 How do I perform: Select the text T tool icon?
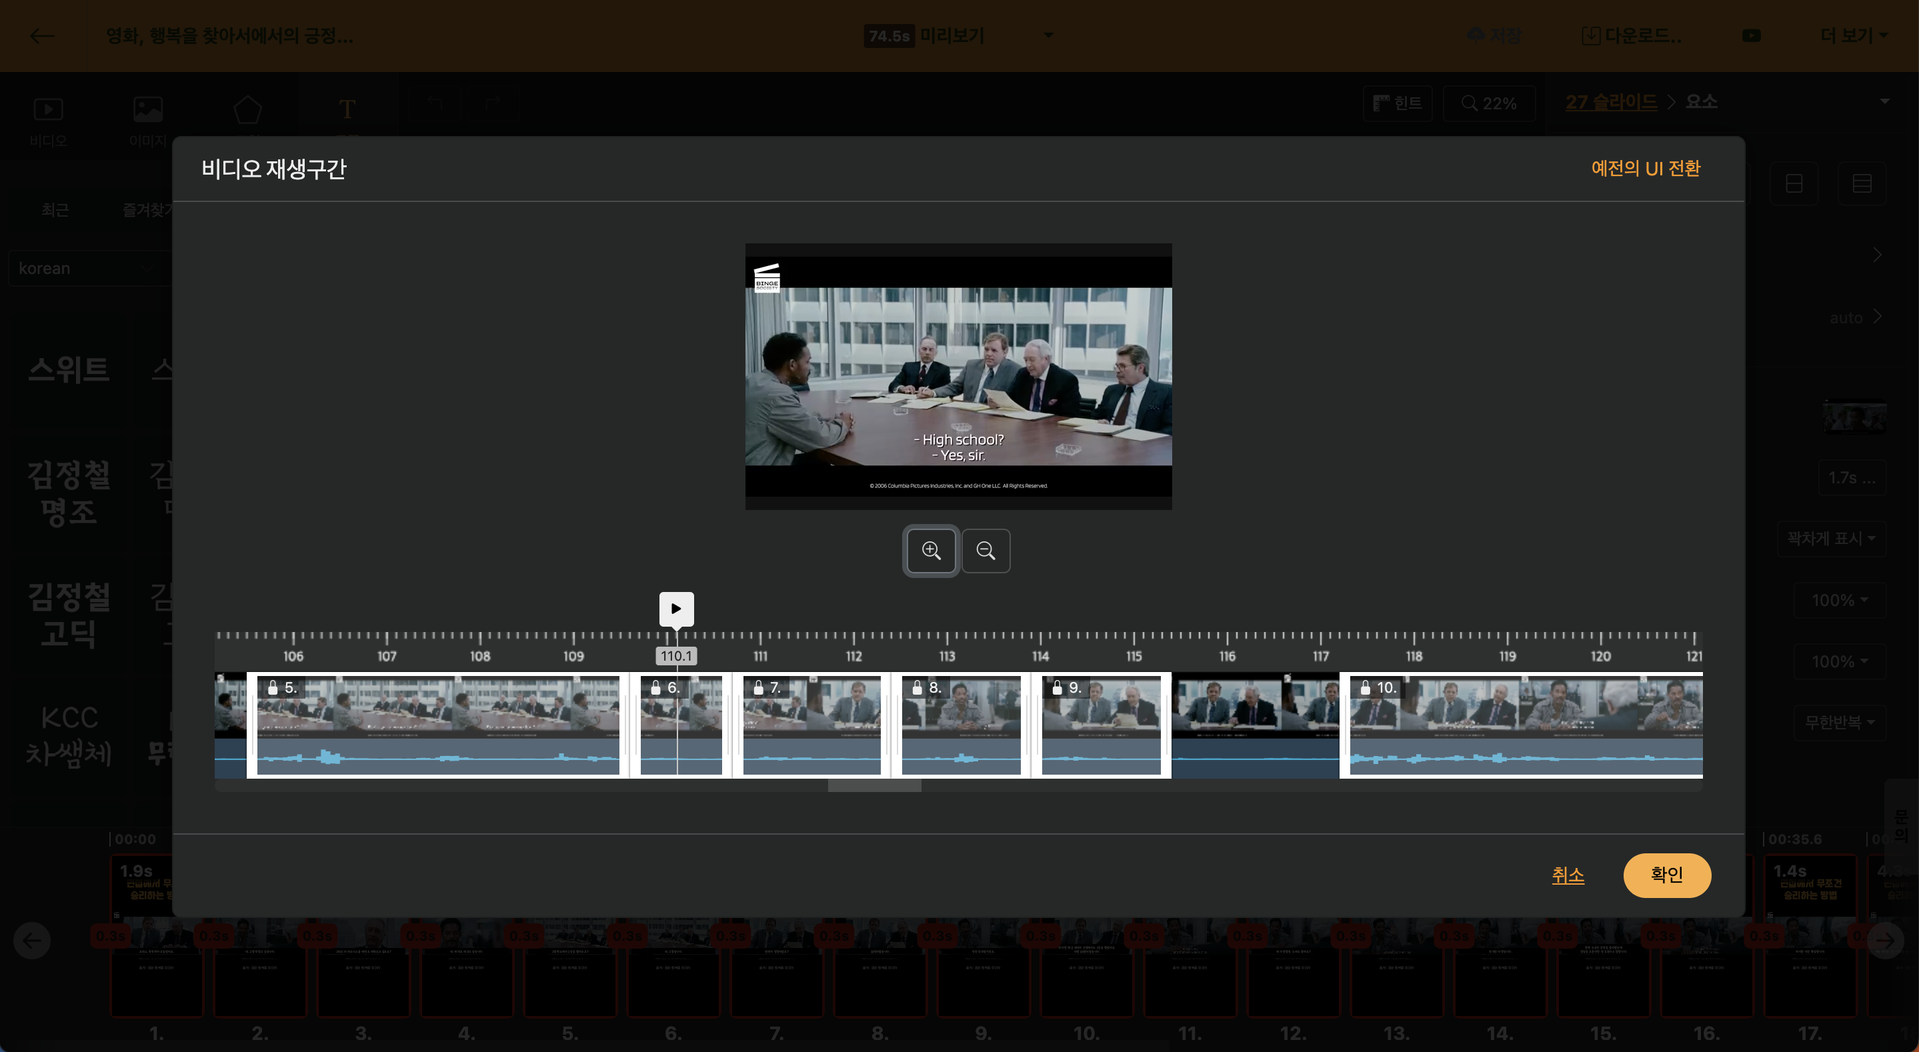[x=347, y=109]
